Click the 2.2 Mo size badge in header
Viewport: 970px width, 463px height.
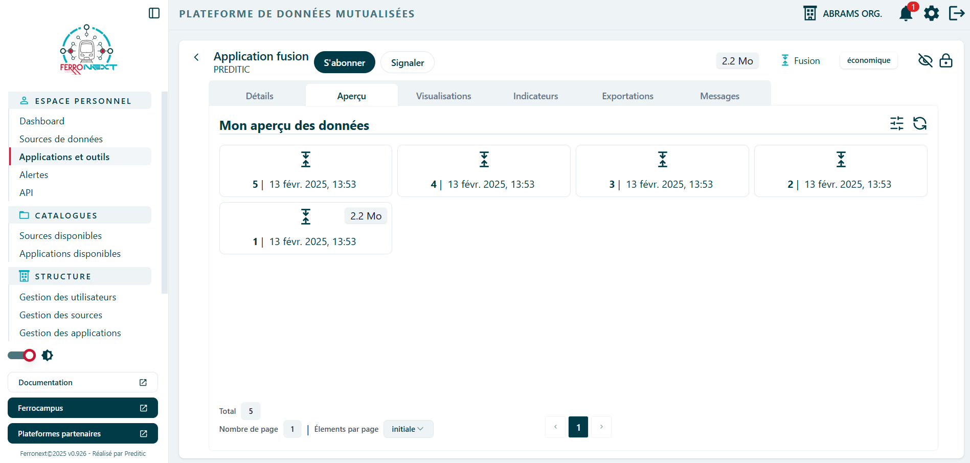tap(737, 60)
